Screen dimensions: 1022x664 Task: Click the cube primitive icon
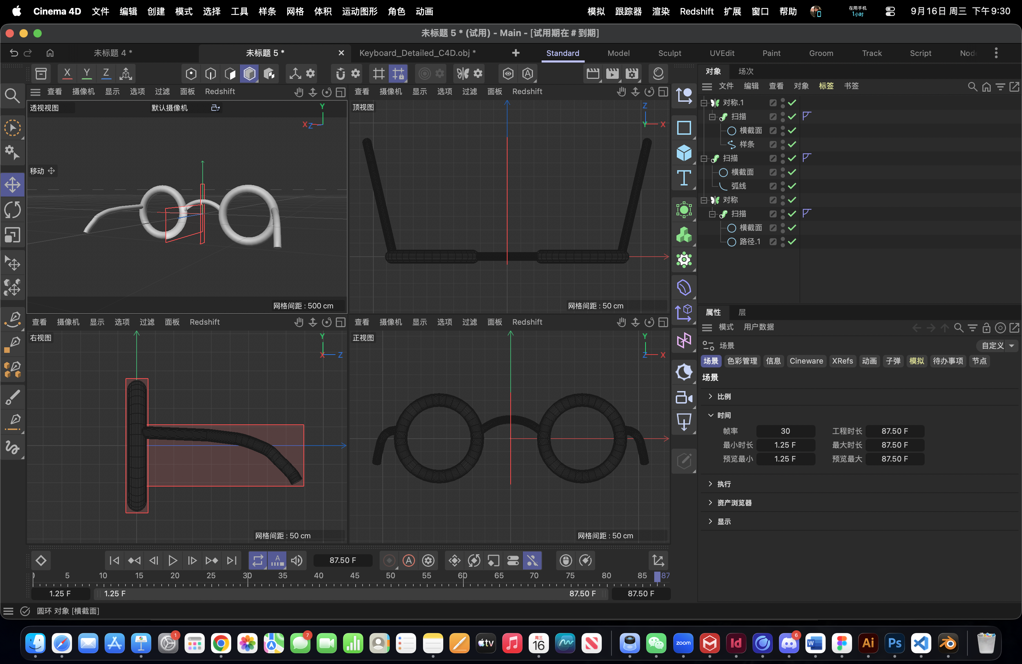tap(684, 153)
